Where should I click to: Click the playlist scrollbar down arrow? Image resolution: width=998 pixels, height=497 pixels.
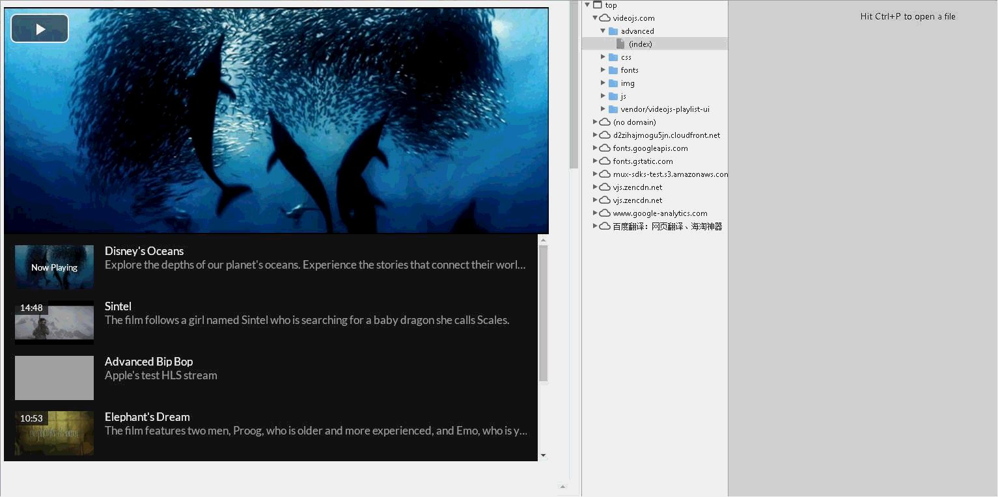click(543, 455)
